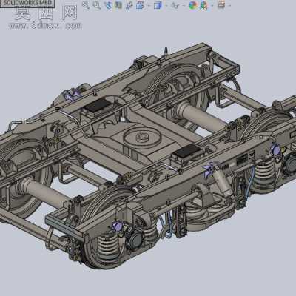Expand the View Orientation dropdown arrow
The width and height of the screenshot is (296, 296).
tap(149, 5)
